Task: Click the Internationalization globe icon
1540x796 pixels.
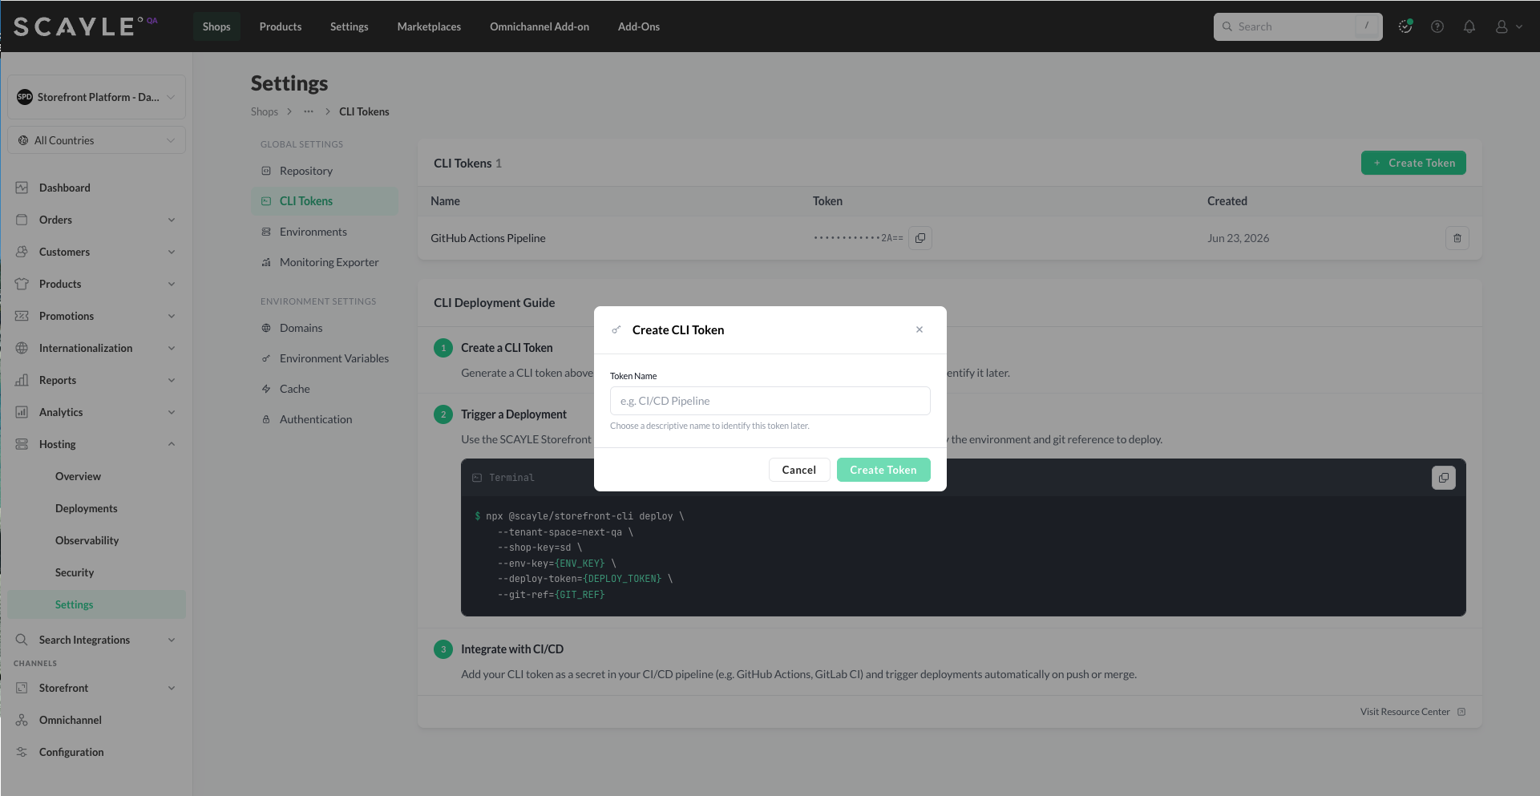Action: tap(22, 348)
